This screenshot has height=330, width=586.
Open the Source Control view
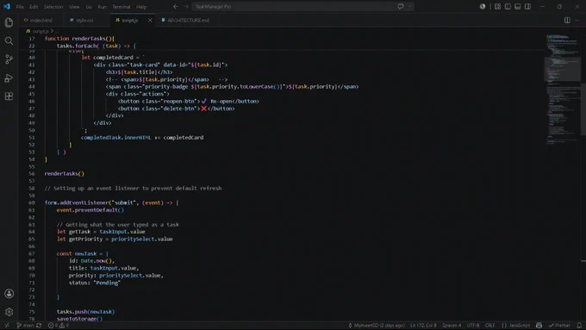click(9, 59)
